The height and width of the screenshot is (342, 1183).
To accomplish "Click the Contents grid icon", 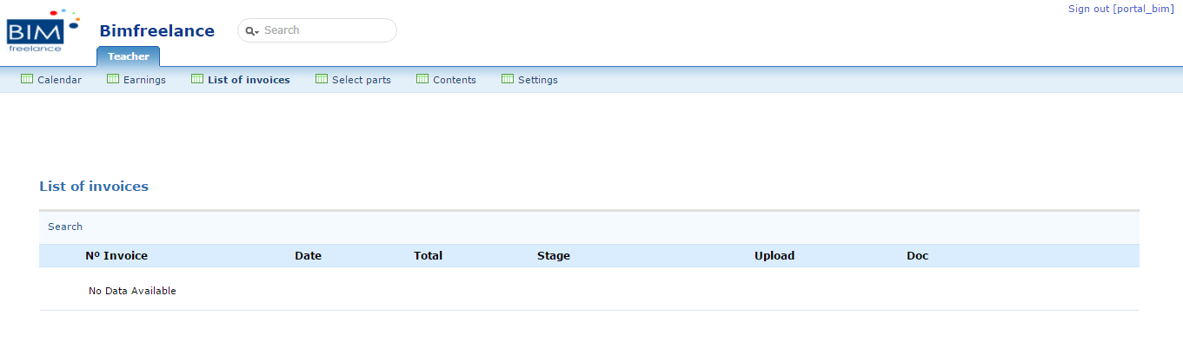I will coord(422,79).
